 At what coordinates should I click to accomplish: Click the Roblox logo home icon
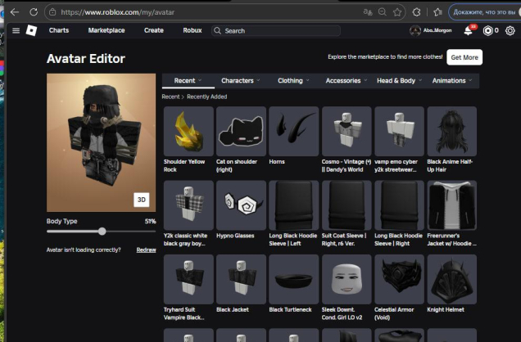click(x=31, y=30)
